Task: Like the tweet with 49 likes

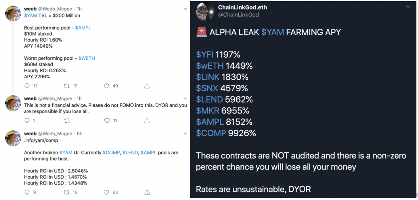Action: (x=106, y=86)
